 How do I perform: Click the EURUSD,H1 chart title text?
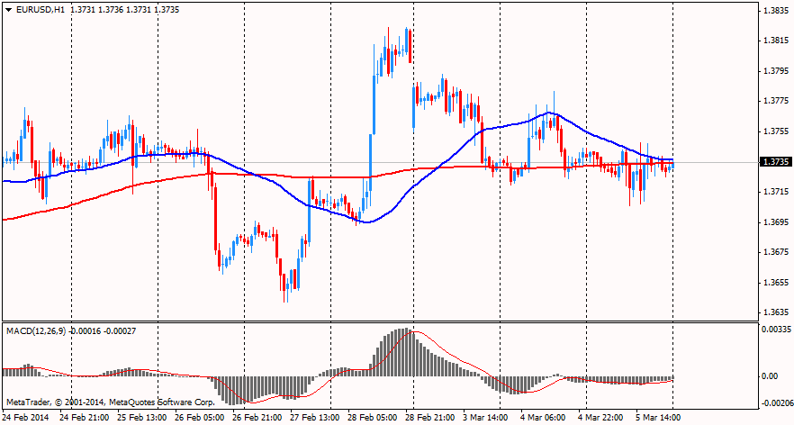point(40,10)
